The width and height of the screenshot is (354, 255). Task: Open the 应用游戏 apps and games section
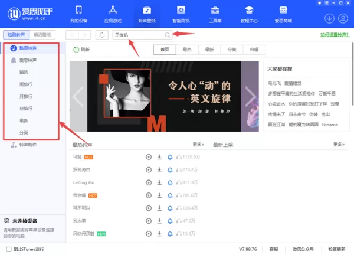pos(113,14)
